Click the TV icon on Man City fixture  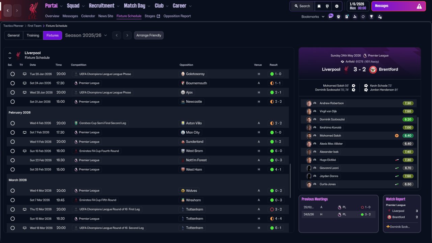point(25,133)
